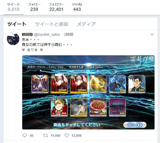Click the 次へ button in game image
The width and height of the screenshot is (160, 143).
pyautogui.click(x=135, y=125)
